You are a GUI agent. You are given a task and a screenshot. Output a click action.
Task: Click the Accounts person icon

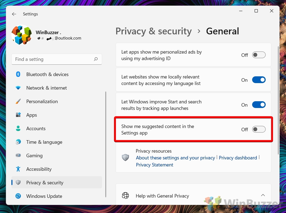click(x=18, y=129)
